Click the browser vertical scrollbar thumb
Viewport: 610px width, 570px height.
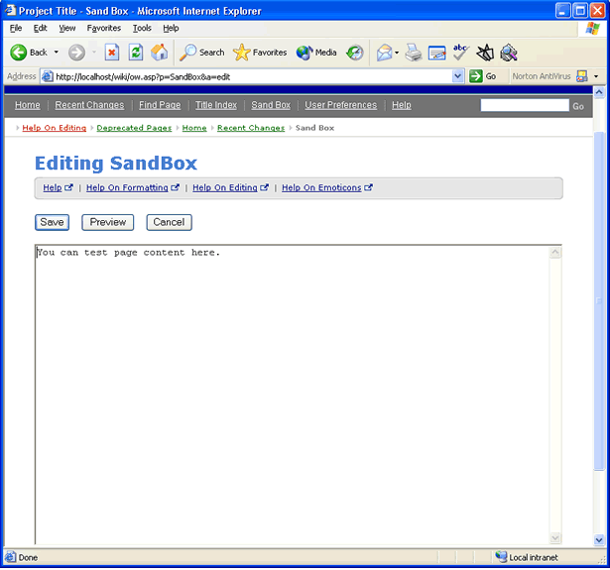point(599,300)
